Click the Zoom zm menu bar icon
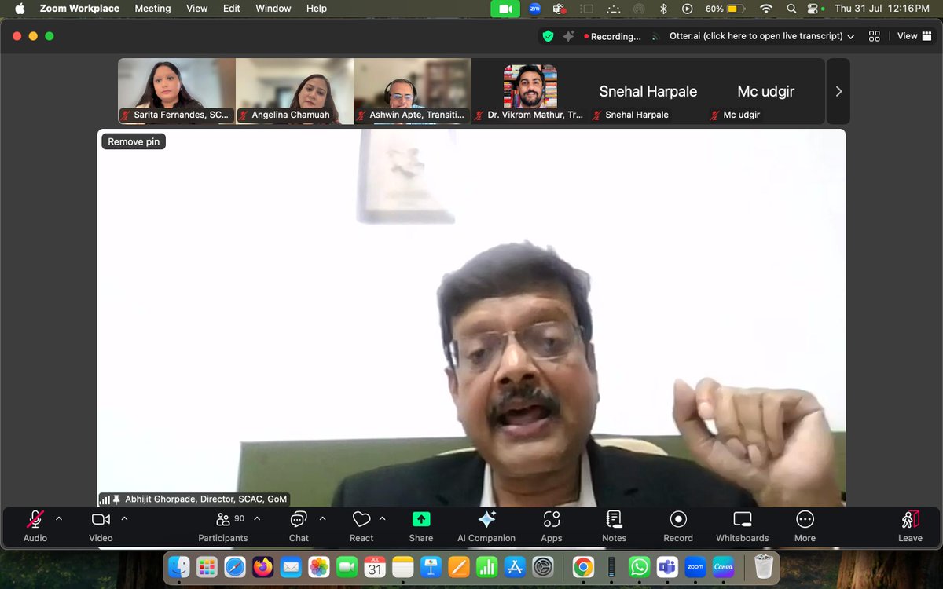This screenshot has height=589, width=943. [535, 9]
